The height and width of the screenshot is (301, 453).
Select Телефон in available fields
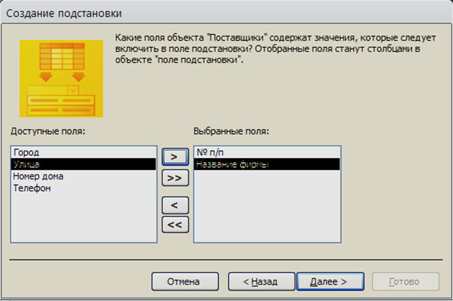pos(84,188)
